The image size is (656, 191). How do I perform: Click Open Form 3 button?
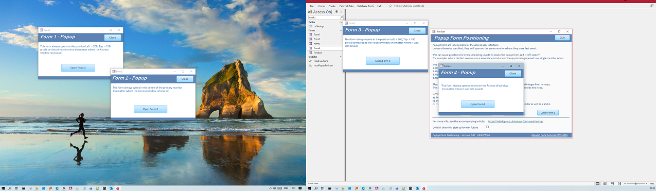150,109
